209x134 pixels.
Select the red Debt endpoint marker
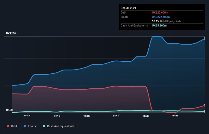pos(205,105)
